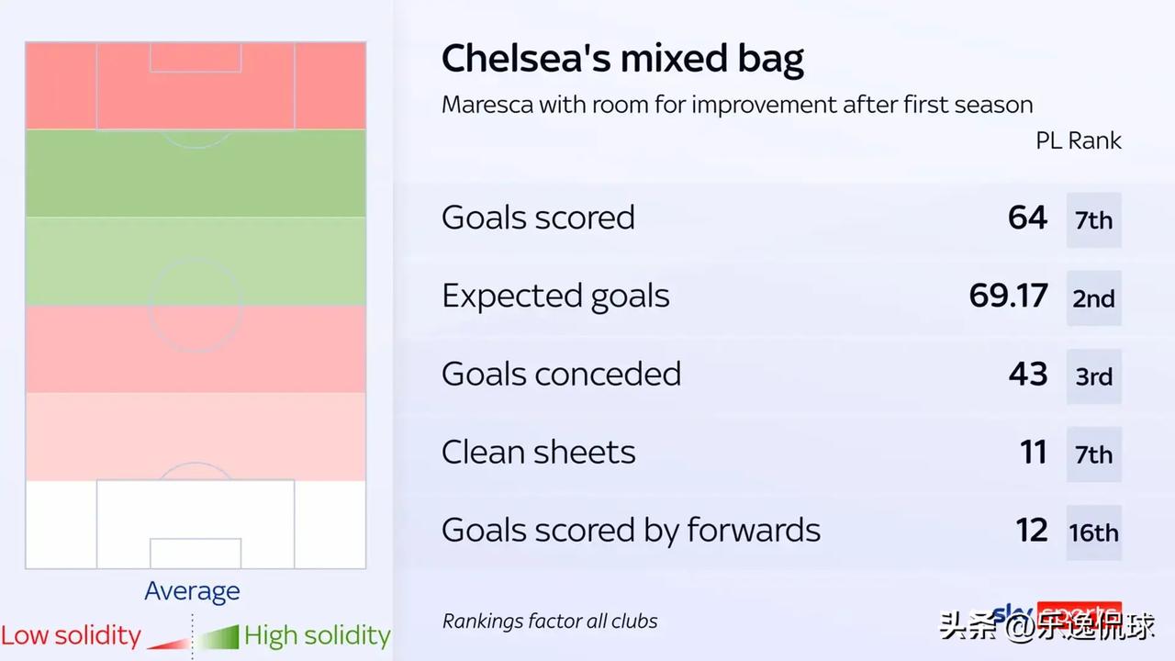Click the 3rd rank badge for Goals conceded
This screenshot has width=1175, height=661.
[x=1093, y=376]
